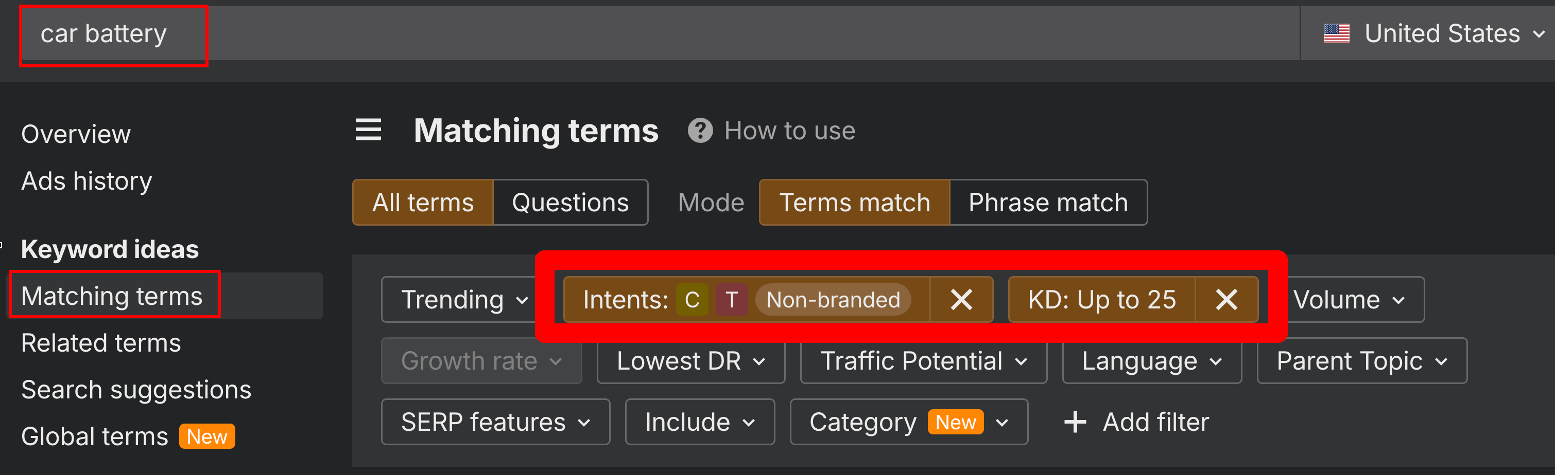Switch to Questions view
Image resolution: width=1555 pixels, height=475 pixels.
pyautogui.click(x=570, y=203)
